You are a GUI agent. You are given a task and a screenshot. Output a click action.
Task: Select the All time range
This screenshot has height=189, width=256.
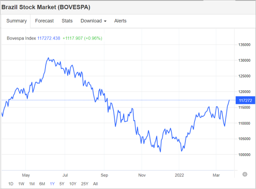click(x=95, y=184)
